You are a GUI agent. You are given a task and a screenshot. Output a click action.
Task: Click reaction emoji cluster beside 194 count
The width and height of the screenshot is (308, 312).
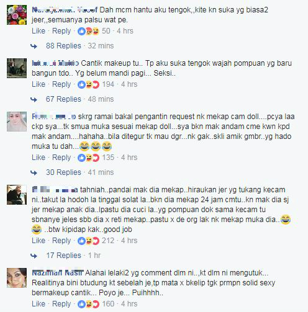click(x=88, y=84)
